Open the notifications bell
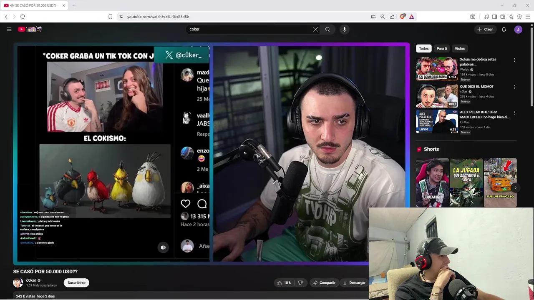Image resolution: width=534 pixels, height=300 pixels. (x=504, y=29)
